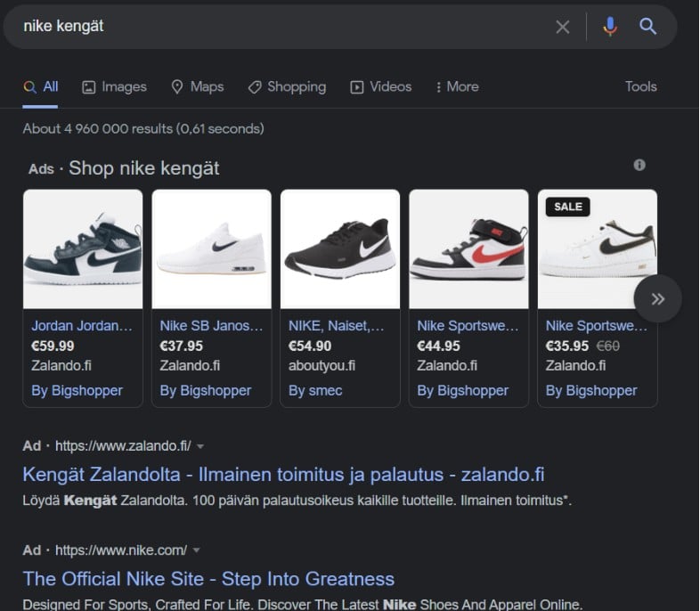Image resolution: width=700 pixels, height=611 pixels.
Task: Open the Tools filter button
Action: click(640, 86)
